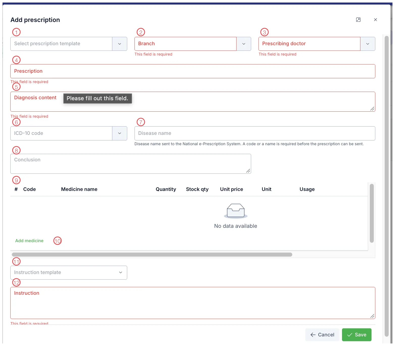This screenshot has height=346, width=395.
Task: Expand the Branch dropdown arrow
Action: tap(244, 44)
